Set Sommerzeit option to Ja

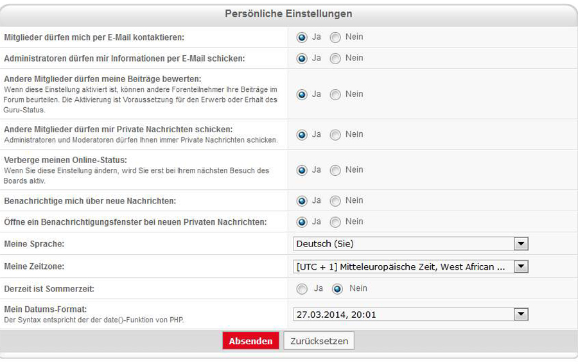[302, 289]
